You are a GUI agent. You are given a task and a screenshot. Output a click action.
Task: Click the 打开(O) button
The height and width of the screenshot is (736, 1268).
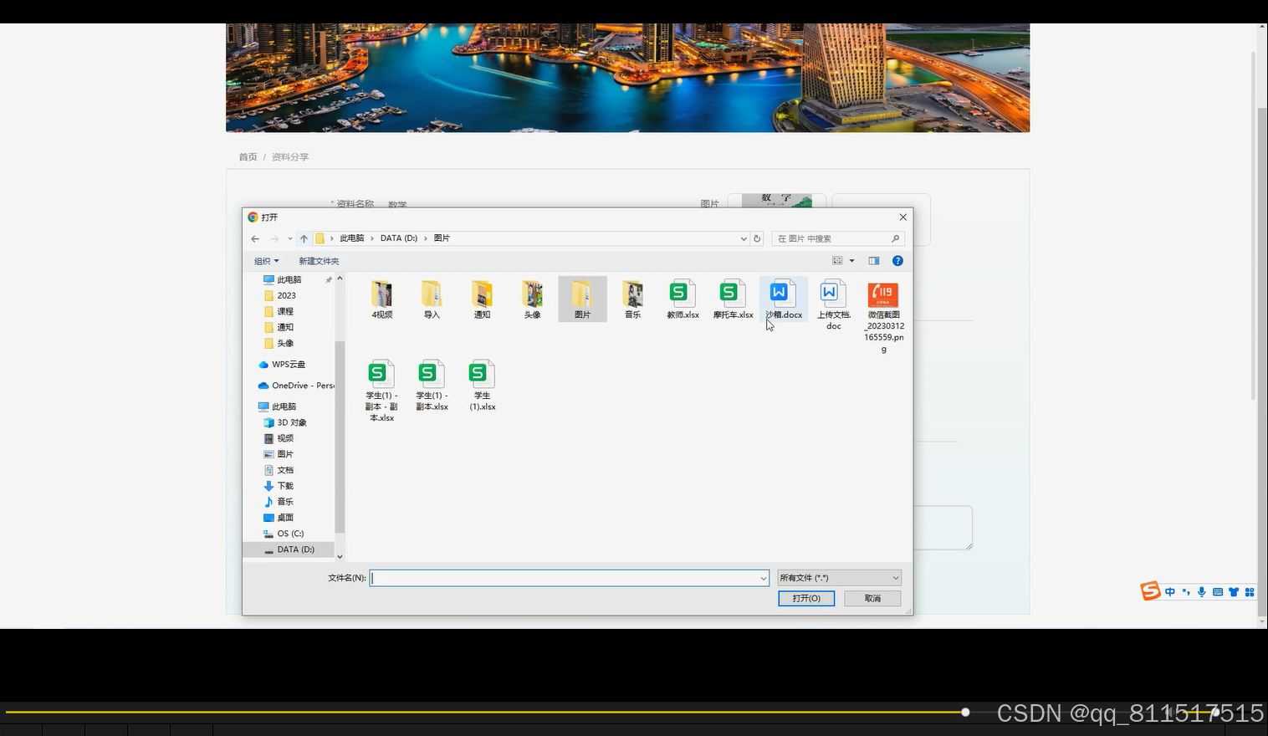point(806,598)
